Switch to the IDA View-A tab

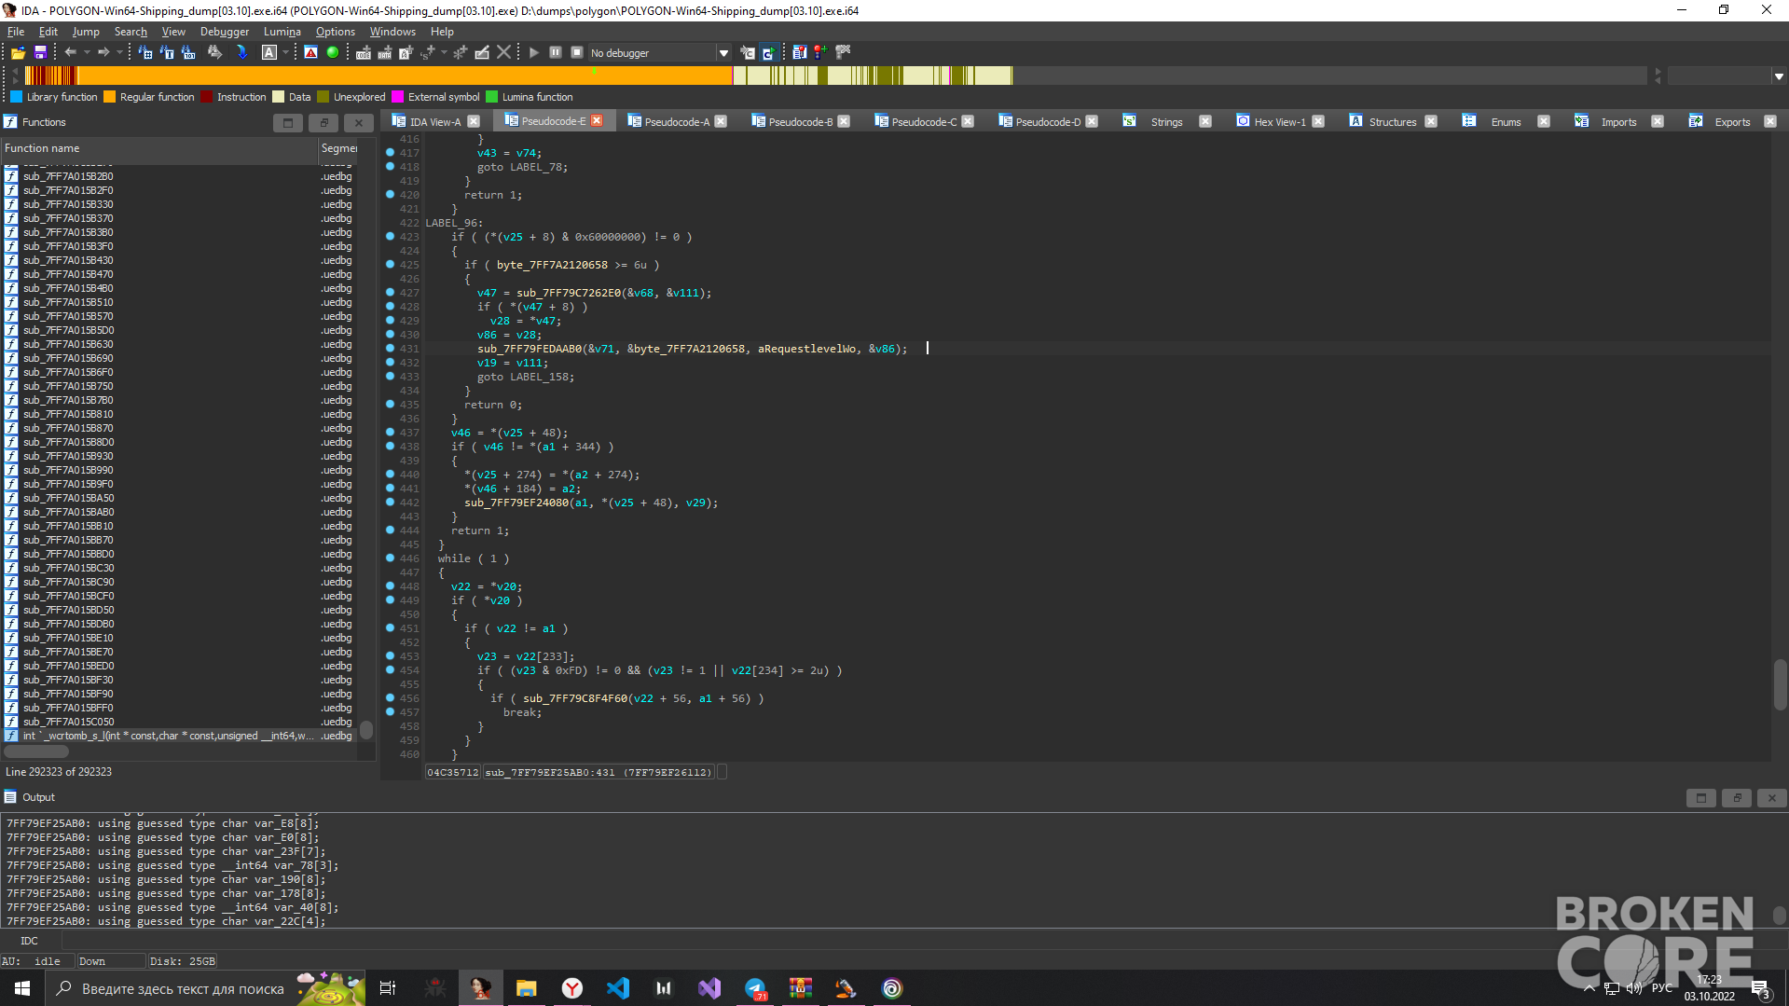434,121
